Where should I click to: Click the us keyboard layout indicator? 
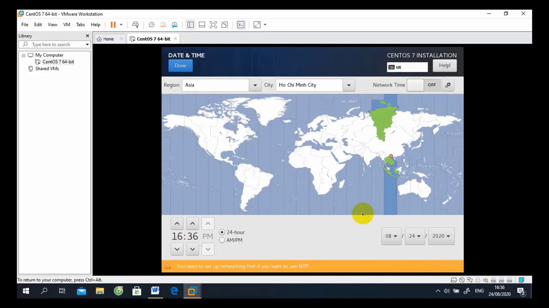point(407,67)
